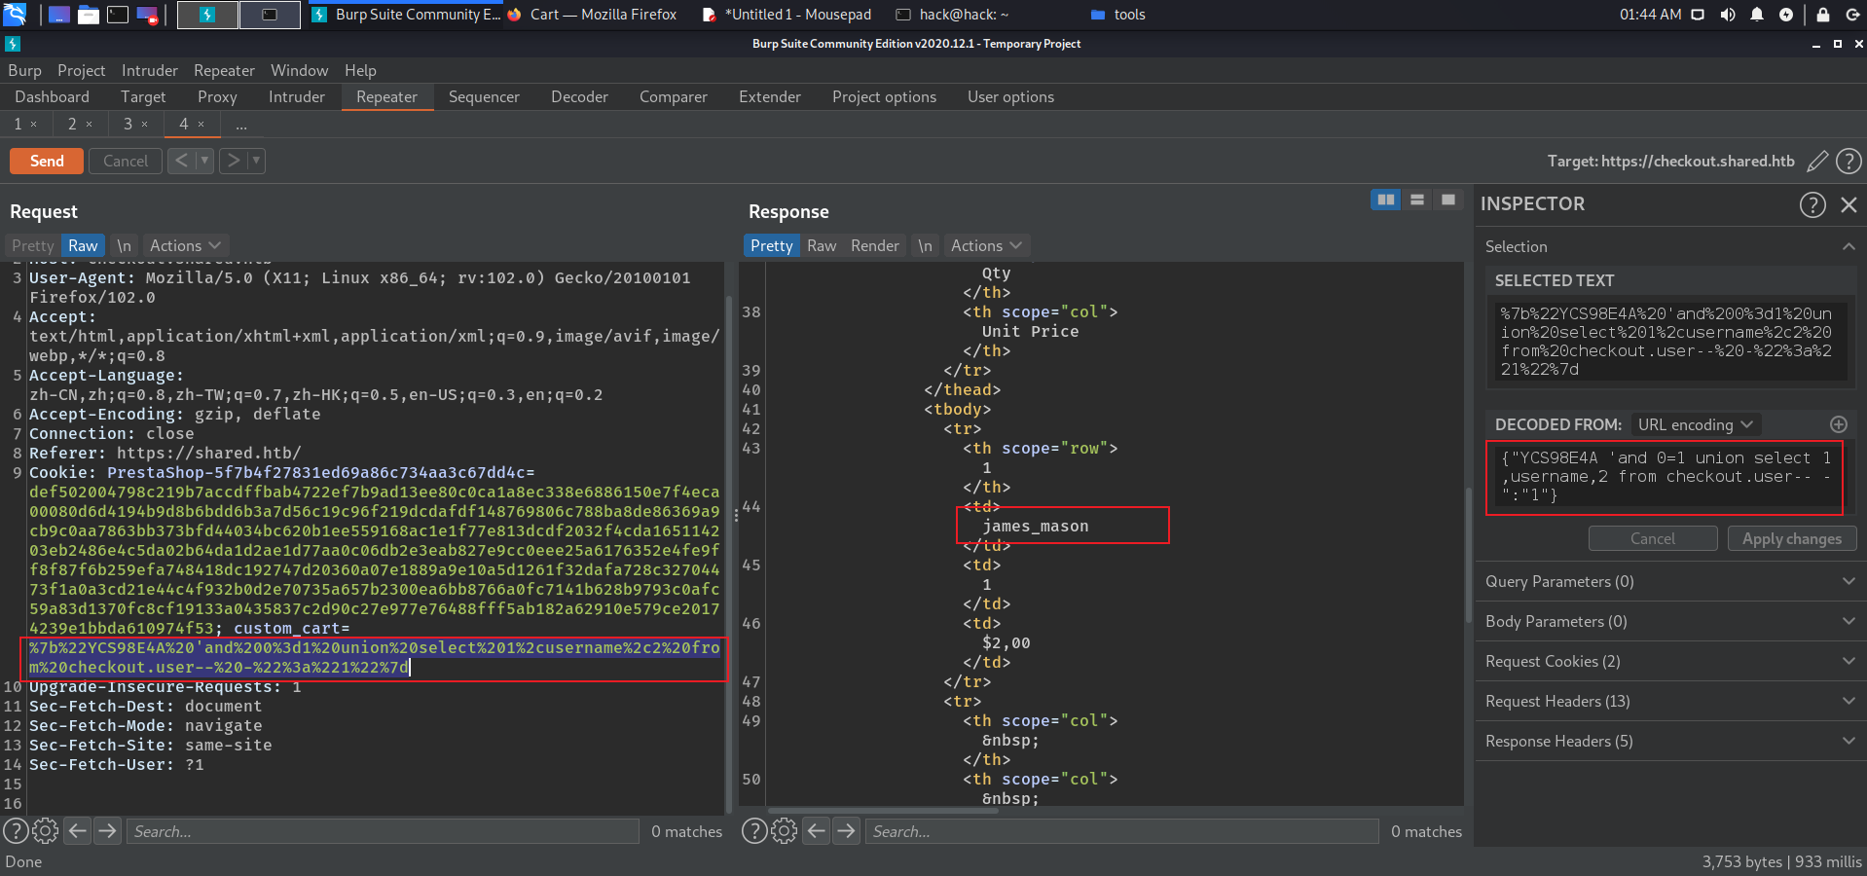Open the Burp menu
This screenshot has width=1867, height=876.
pos(24,70)
